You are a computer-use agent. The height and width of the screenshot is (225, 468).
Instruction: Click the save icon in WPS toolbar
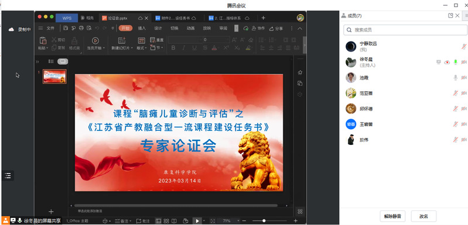tap(66, 28)
